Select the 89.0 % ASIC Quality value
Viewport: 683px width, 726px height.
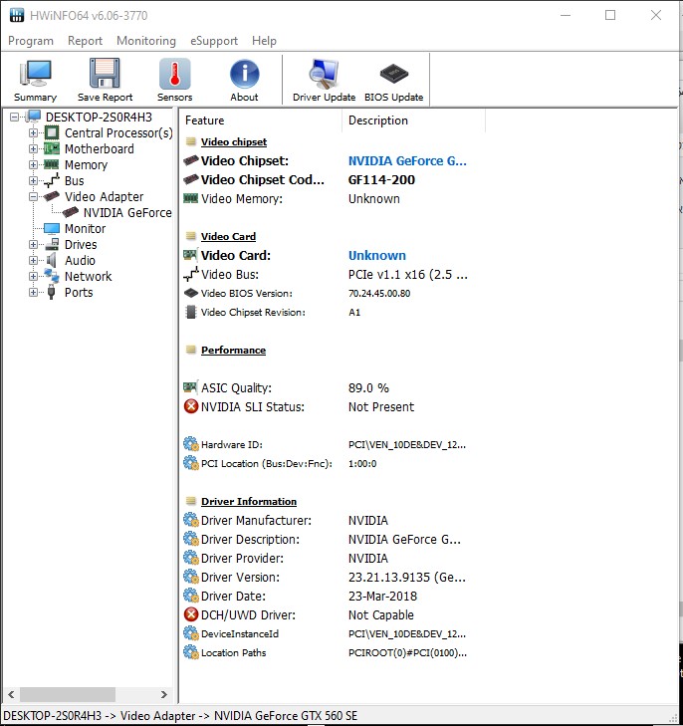368,387
